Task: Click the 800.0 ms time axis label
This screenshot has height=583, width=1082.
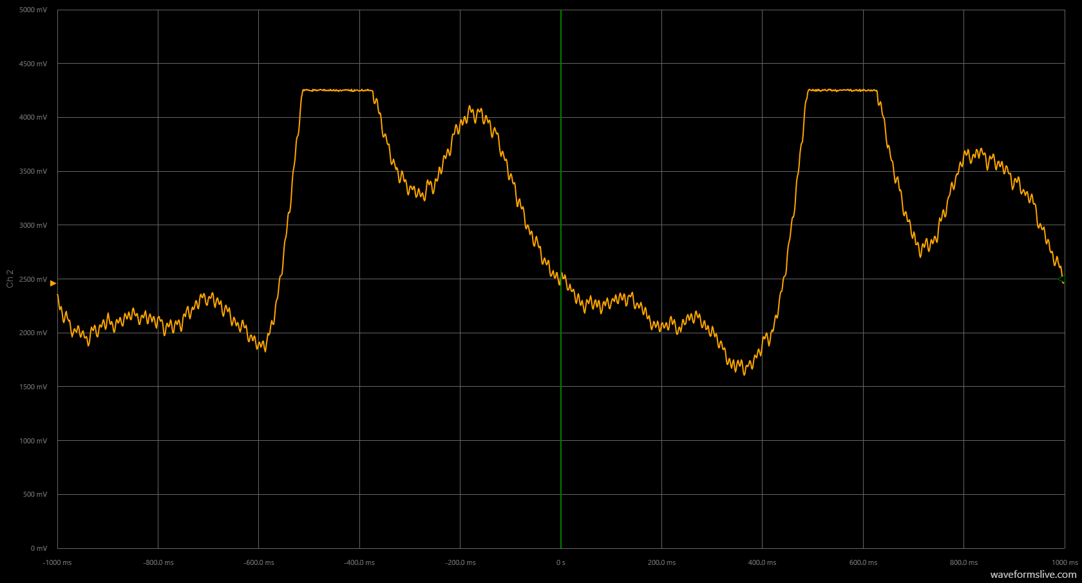Action: [x=963, y=562]
